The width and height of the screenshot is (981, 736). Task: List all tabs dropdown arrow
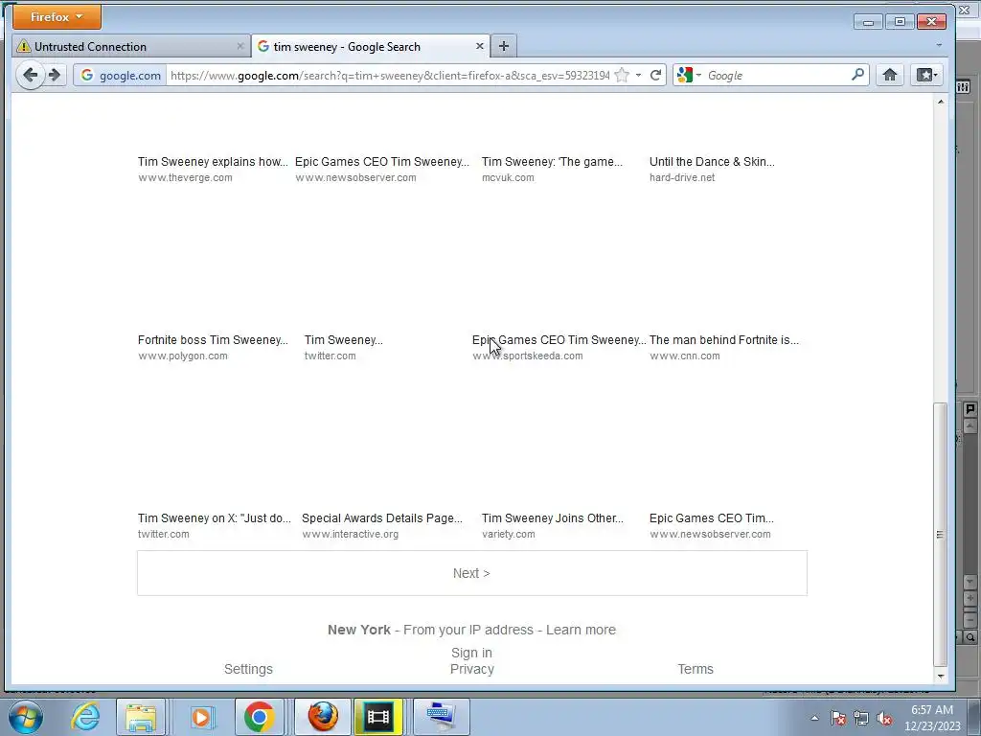point(939,46)
